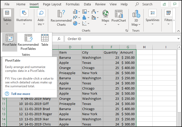Expand the formula bar
The image size is (182, 127).
[x=178, y=39]
